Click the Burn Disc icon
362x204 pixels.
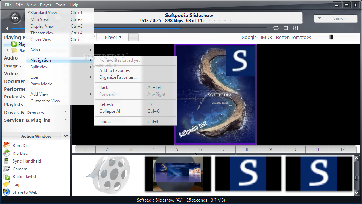click(6, 145)
